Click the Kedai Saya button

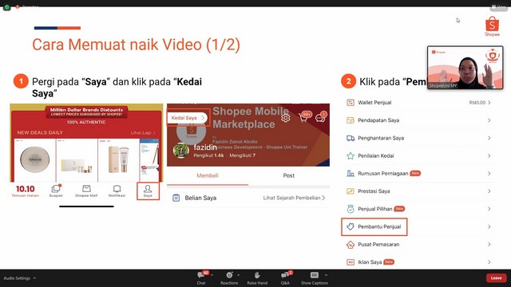pyautogui.click(x=188, y=118)
